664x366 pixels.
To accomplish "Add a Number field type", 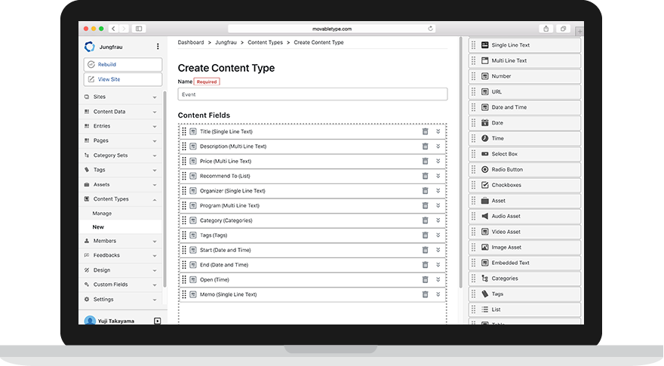I will pos(524,76).
